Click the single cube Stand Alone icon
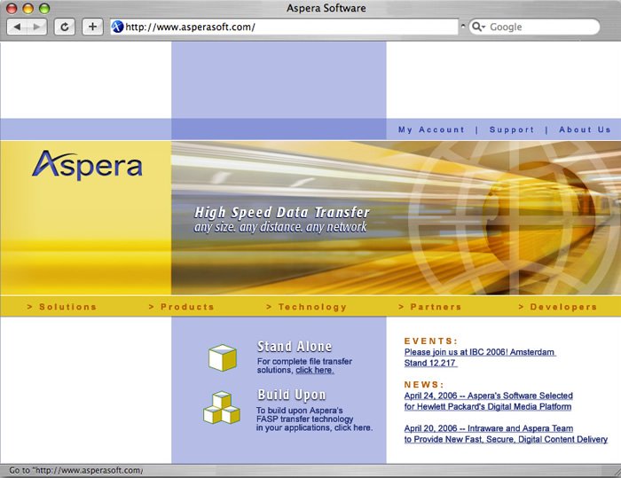The height and width of the screenshot is (478, 621). tap(223, 357)
